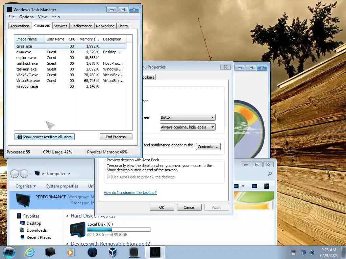Screen dimensions: 346x259
Task: Open File menu in Task Manager
Action: pyautogui.click(x=11, y=17)
